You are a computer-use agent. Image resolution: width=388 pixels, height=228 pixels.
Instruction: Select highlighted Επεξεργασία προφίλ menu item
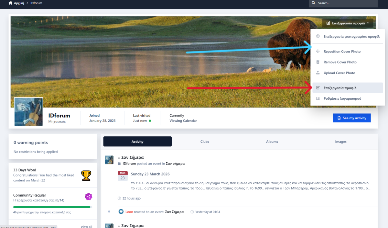[340, 88]
